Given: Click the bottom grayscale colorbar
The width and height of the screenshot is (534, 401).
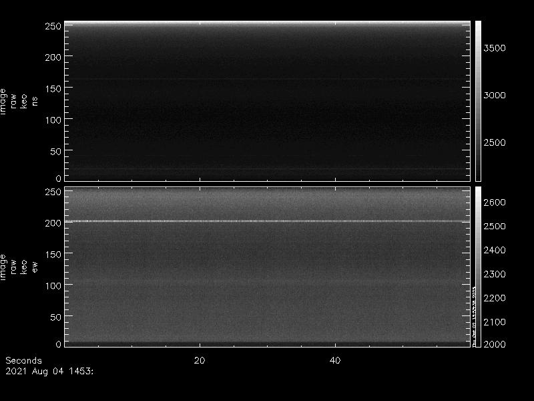Looking at the screenshot, I should coord(478,267).
